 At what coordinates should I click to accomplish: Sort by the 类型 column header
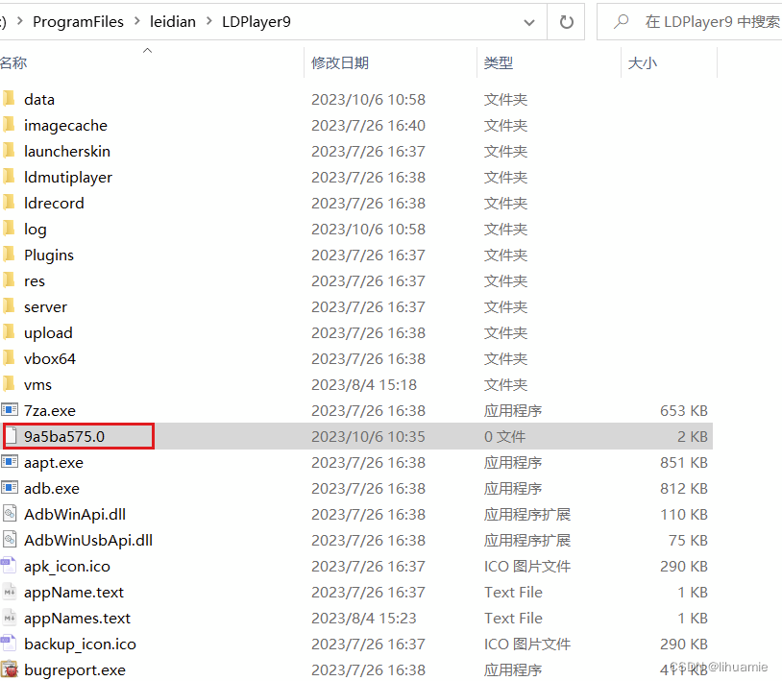pyautogui.click(x=499, y=62)
